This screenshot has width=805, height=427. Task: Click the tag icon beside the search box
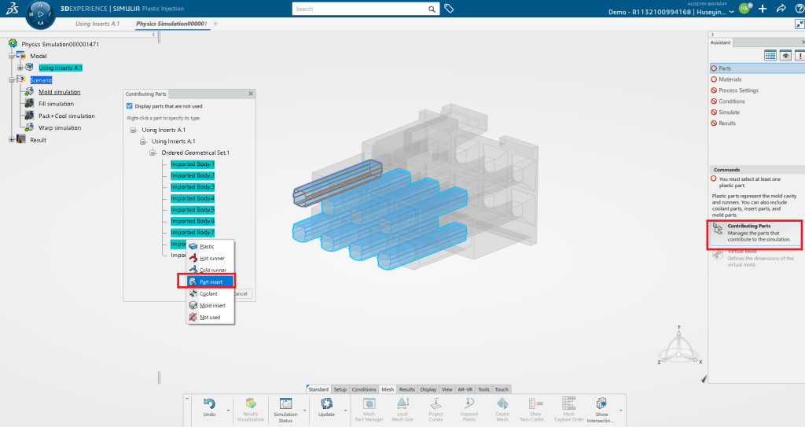coord(449,9)
